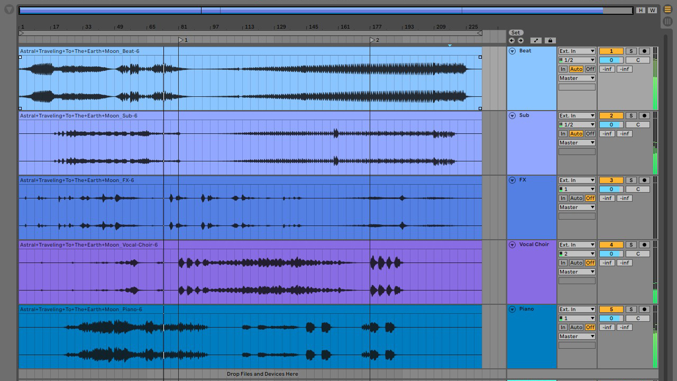Arm the Beat track for recording

click(644, 51)
